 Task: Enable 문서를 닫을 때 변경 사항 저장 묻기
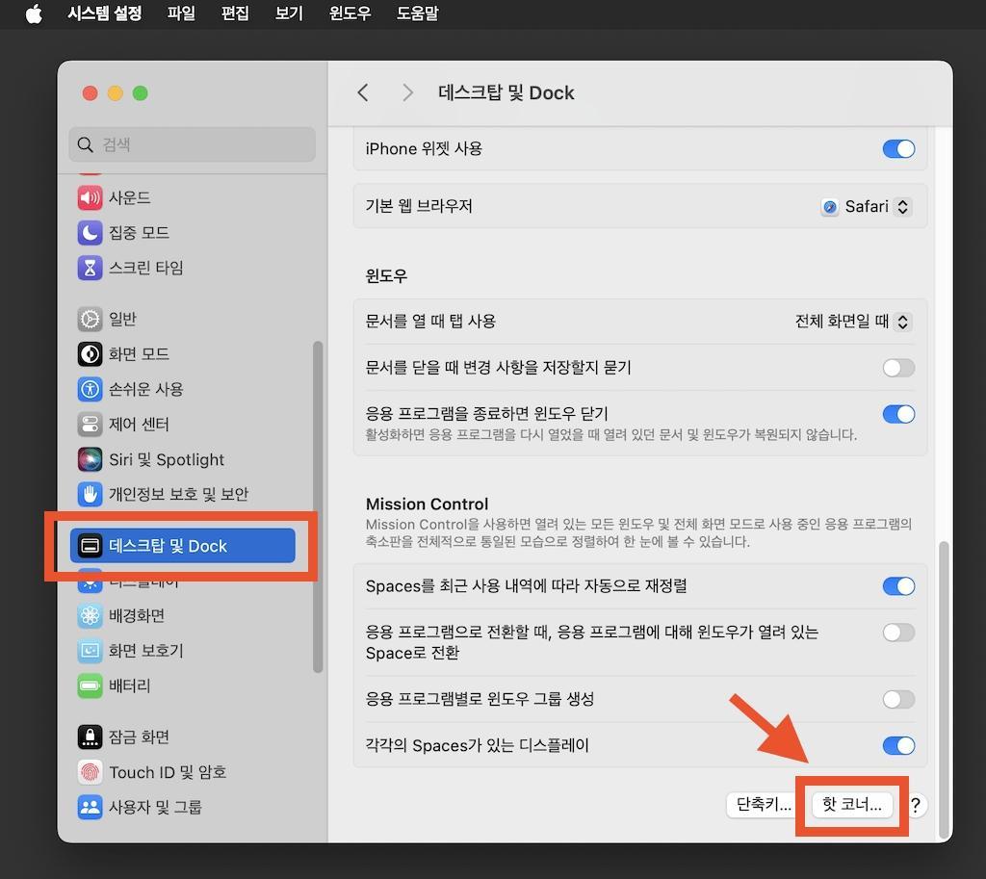[898, 368]
